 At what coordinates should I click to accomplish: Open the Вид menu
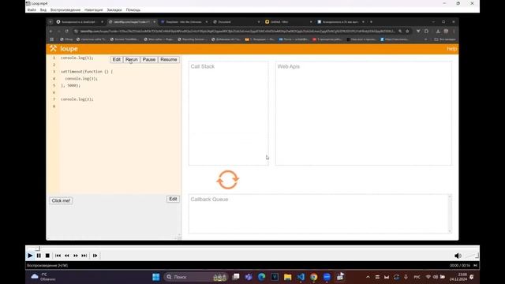point(43,10)
